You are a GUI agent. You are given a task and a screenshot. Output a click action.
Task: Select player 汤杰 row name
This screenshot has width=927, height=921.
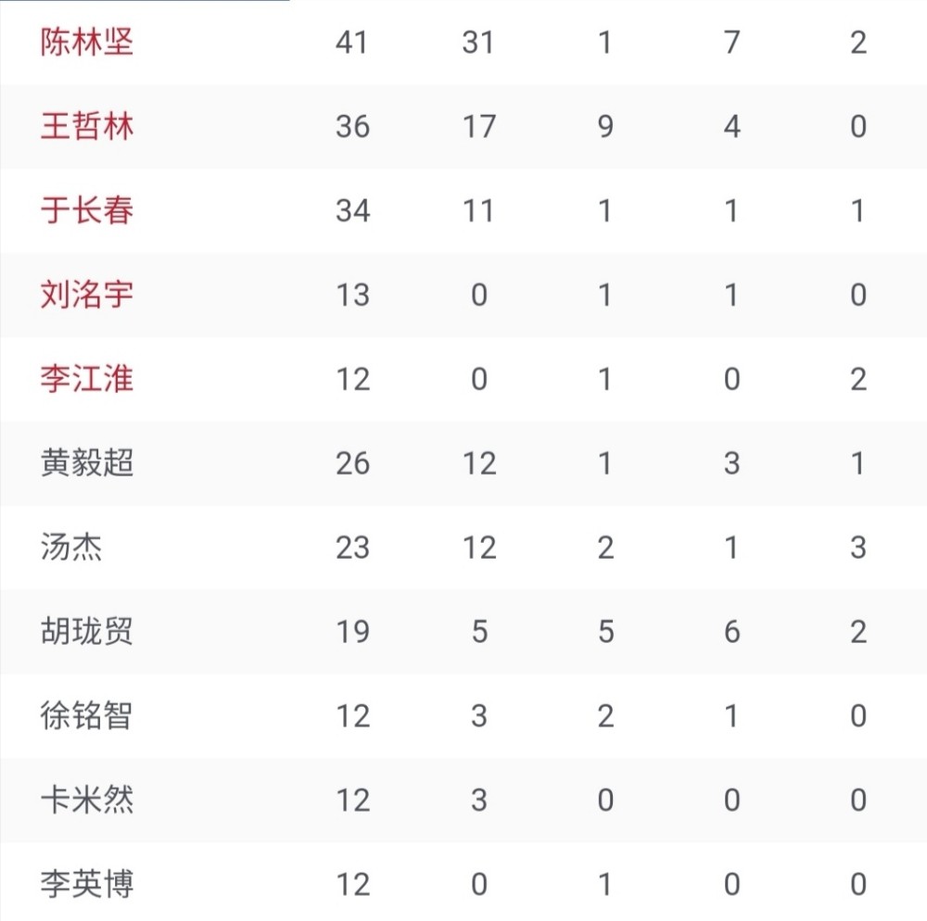tap(71, 547)
